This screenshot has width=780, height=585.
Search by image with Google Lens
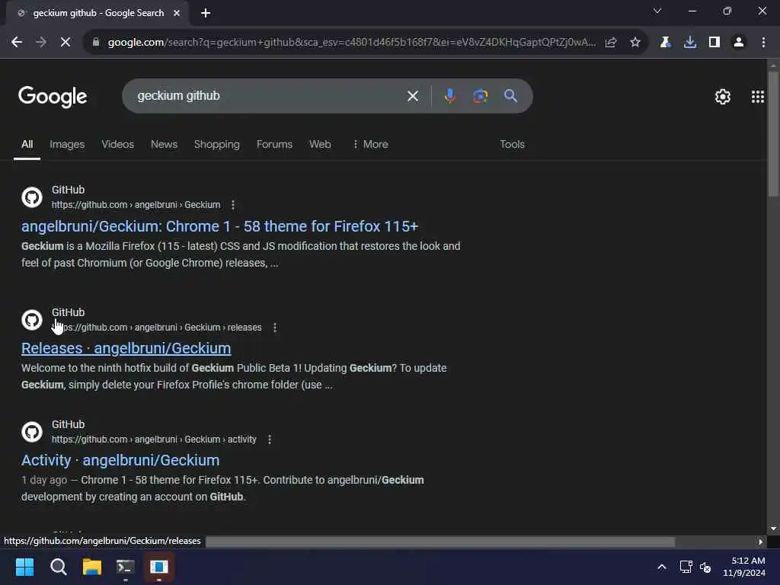[480, 96]
